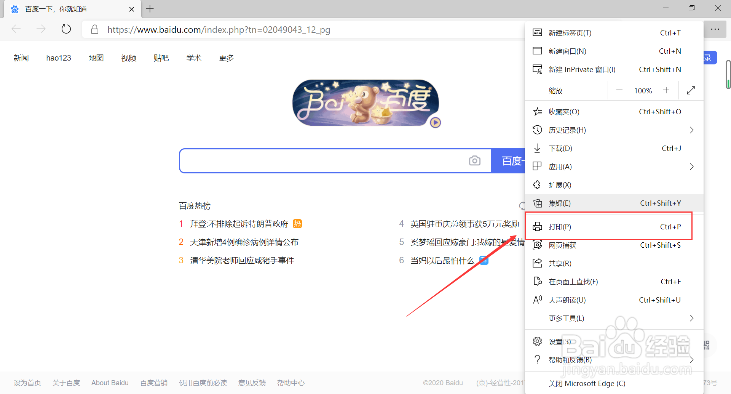Select 大声朗读(U) menu item
This screenshot has width=731, height=394.
(614, 300)
